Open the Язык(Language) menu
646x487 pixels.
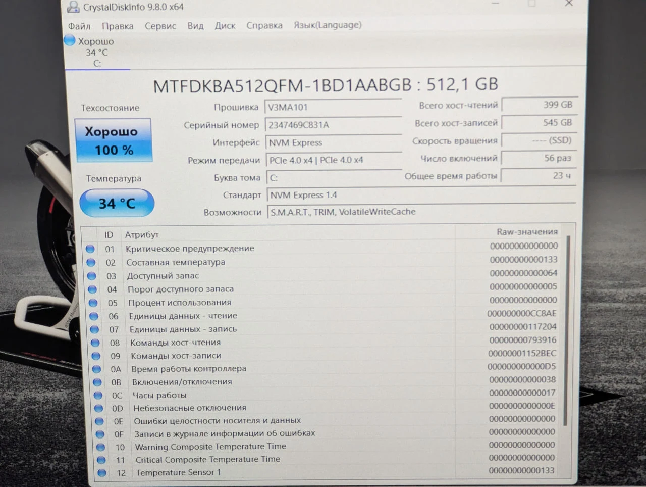point(328,25)
